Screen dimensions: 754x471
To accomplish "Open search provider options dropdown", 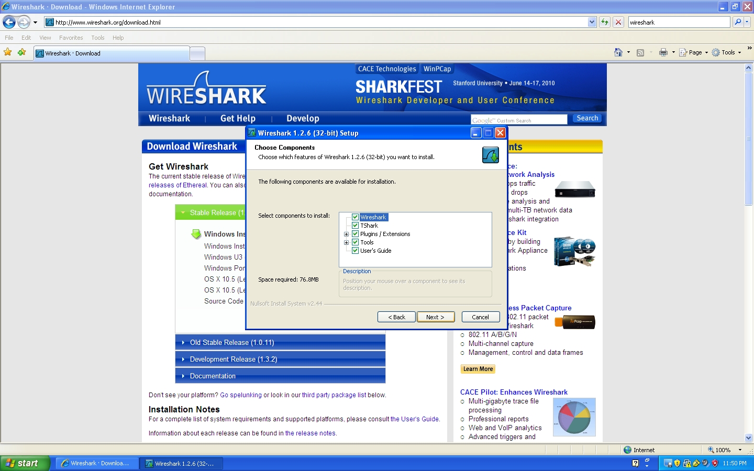I will pyautogui.click(x=747, y=22).
